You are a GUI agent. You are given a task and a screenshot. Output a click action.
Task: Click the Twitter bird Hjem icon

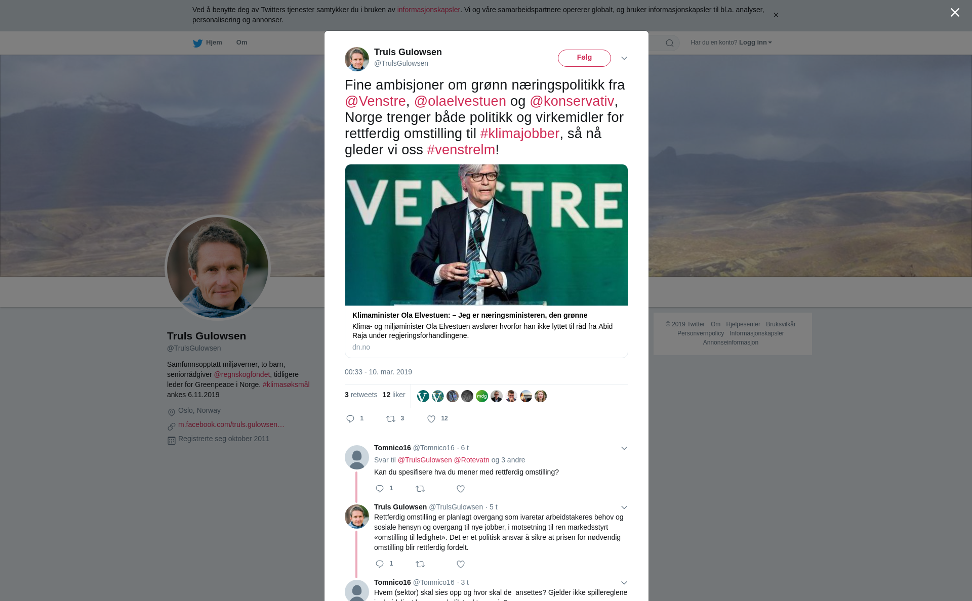pyautogui.click(x=197, y=43)
